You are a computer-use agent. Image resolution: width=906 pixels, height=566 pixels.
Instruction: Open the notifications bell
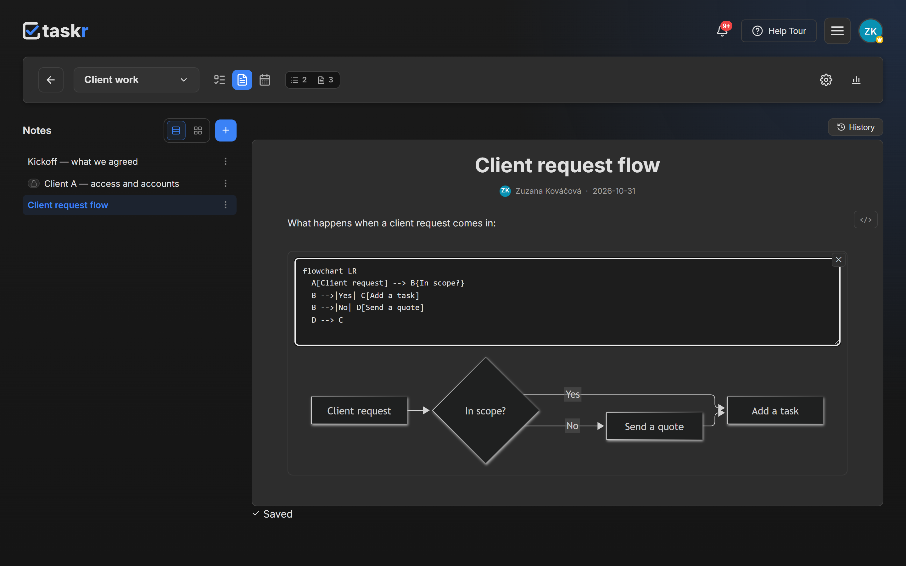[723, 31]
